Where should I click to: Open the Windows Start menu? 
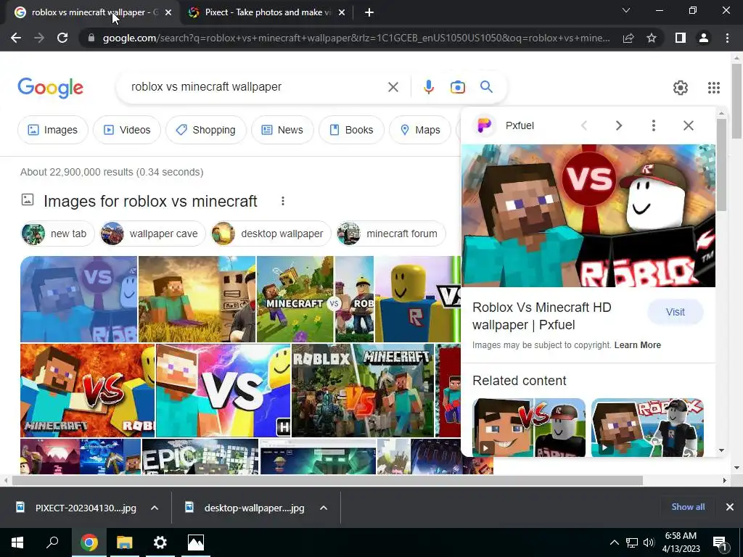pos(17,542)
